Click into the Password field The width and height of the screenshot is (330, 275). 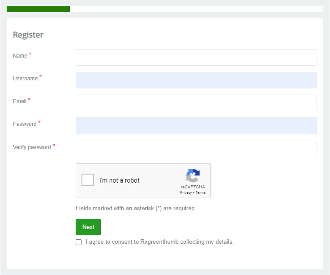click(196, 126)
